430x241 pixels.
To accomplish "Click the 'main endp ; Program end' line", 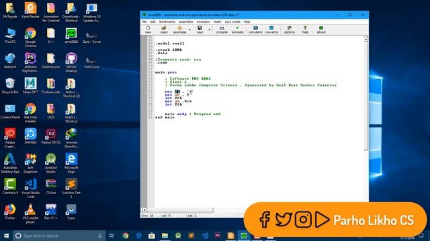I will pyautogui.click(x=193, y=114).
